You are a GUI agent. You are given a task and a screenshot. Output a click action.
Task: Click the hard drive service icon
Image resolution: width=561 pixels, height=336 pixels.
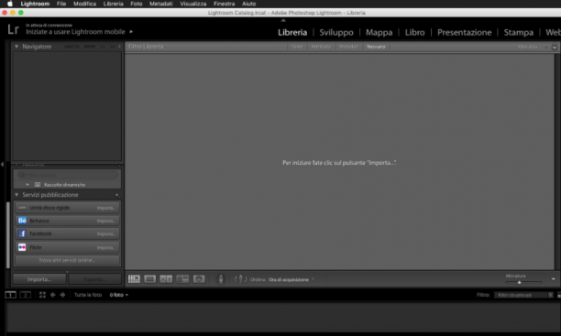point(22,208)
